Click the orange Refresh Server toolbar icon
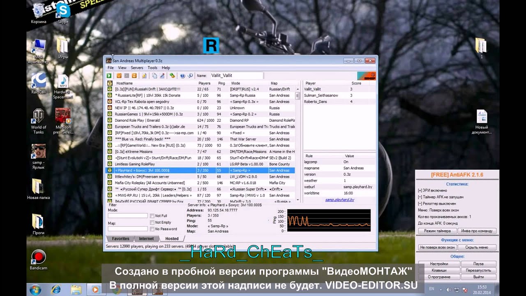 (x=134, y=76)
